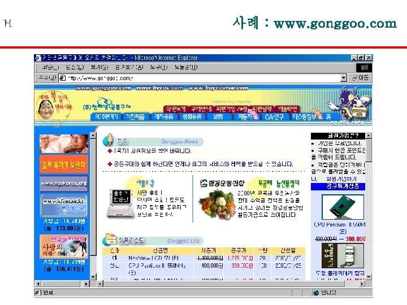Click the 신청일 column header
Image resolution: width=407 pixels, height=305 pixels.
coord(288,251)
